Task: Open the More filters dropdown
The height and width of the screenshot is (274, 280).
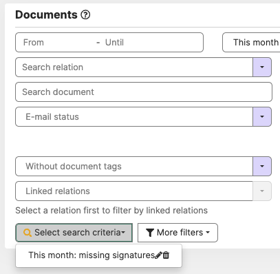Action: point(177,233)
